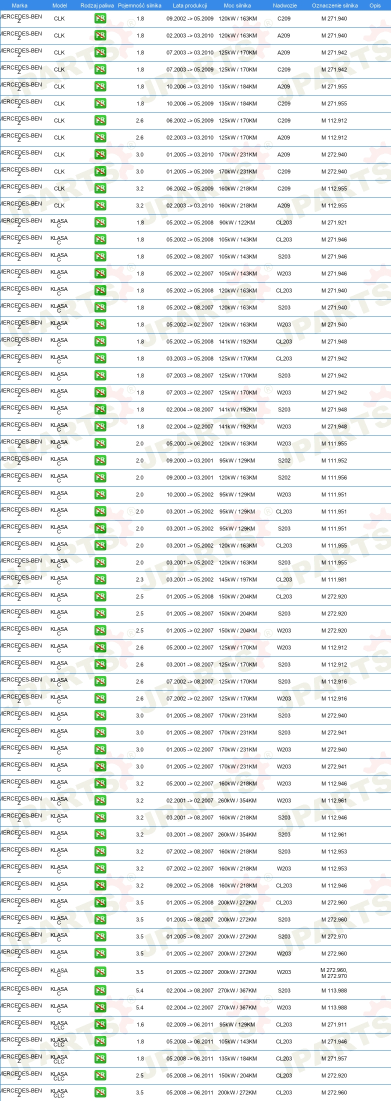Select production years 09.2002 -> 05.2009
Screen dimensions: 391x1101
click(190, 18)
